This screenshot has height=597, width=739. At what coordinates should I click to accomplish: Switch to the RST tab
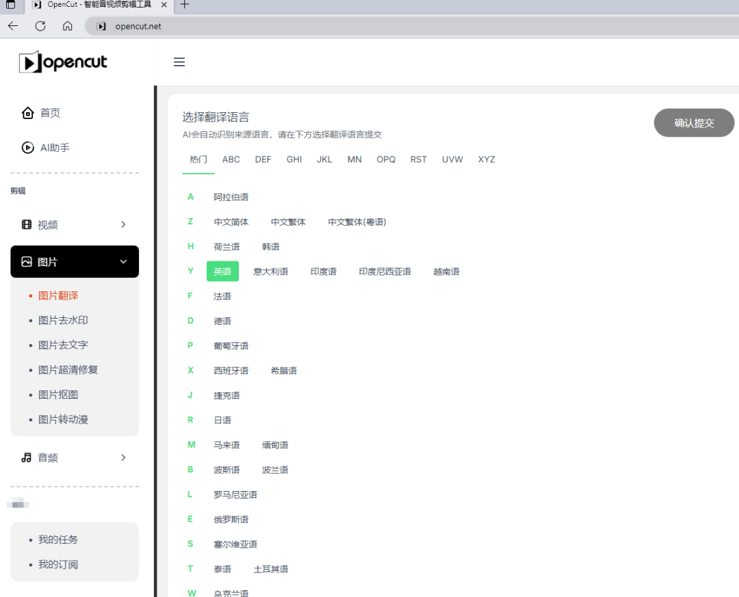[419, 159]
